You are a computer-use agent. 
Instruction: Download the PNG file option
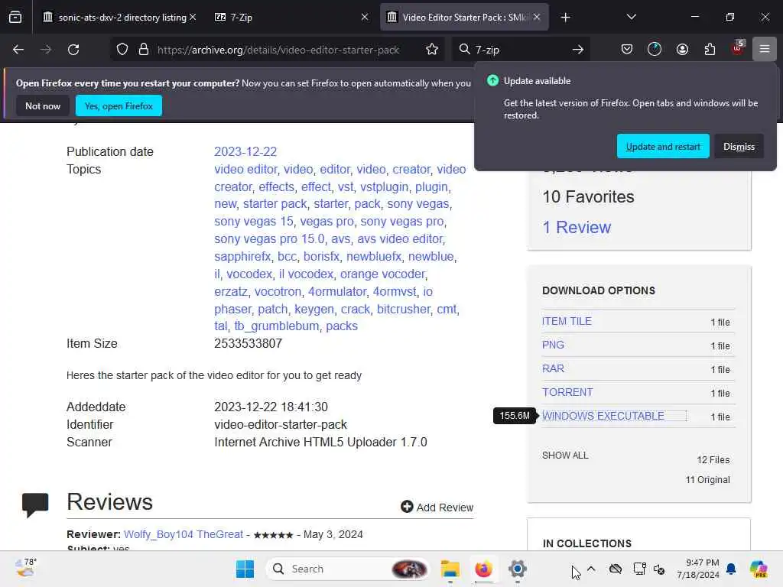tap(554, 345)
